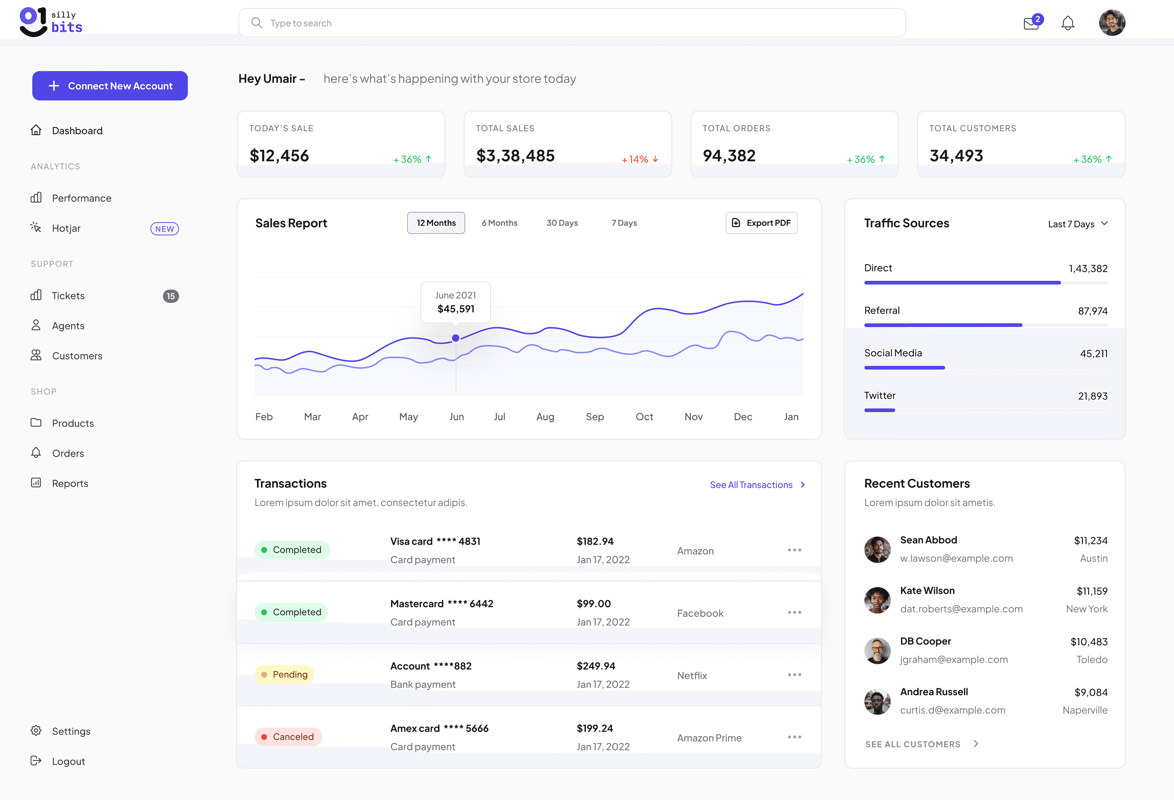Click the Logout icon
Viewport: 1174px width, 800px height.
click(x=36, y=761)
